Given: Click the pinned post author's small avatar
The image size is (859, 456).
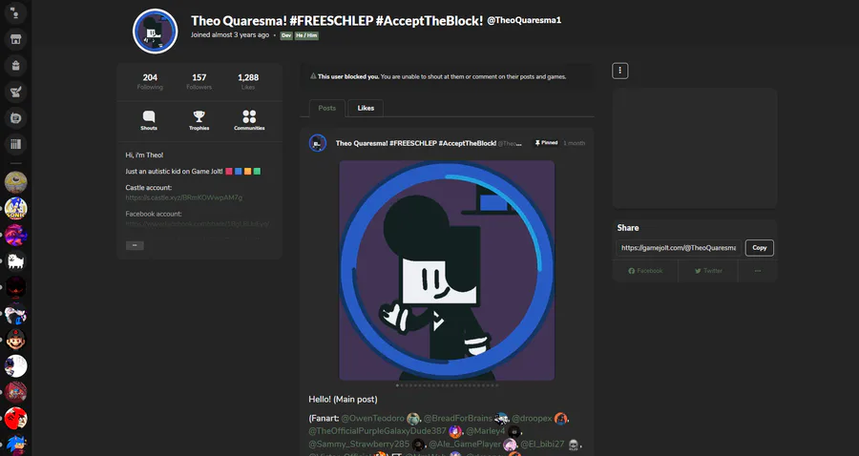Looking at the screenshot, I should tap(318, 143).
